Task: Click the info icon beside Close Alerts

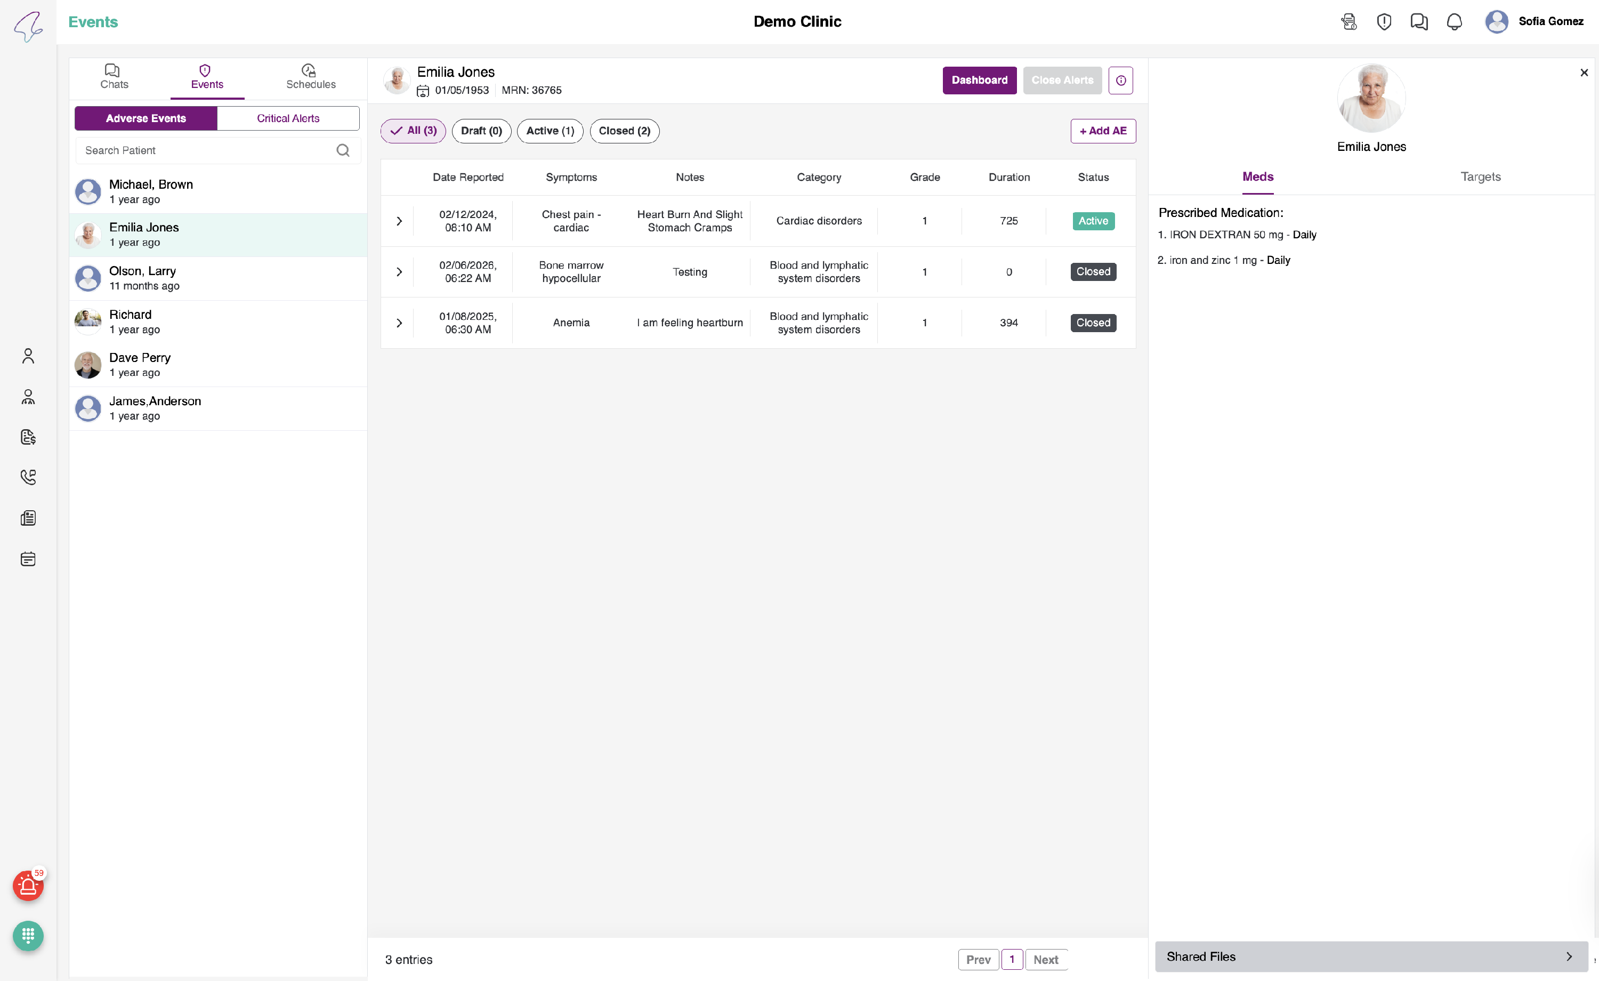Action: (x=1120, y=80)
